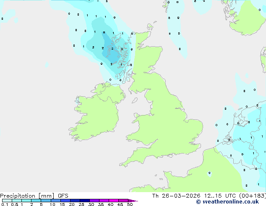Click the '50' legend scale value

pos(130,204)
